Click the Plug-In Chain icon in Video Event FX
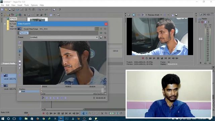Screen dimensions: 215x121 tap(101, 33)
